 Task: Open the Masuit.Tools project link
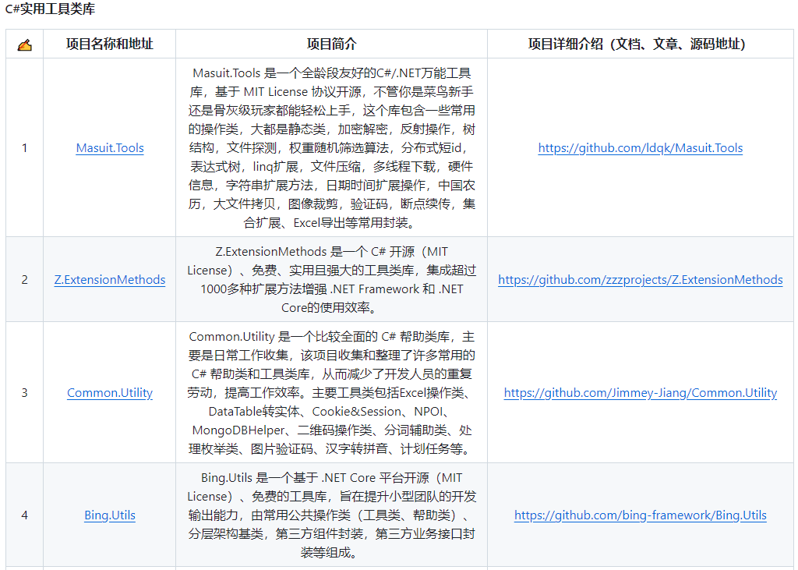pyautogui.click(x=110, y=147)
